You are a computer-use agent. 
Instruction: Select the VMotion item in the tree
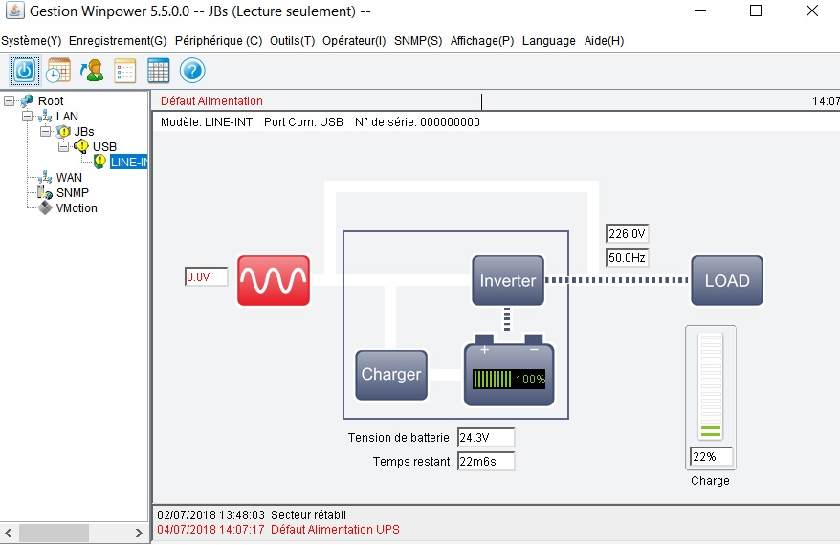(x=77, y=207)
